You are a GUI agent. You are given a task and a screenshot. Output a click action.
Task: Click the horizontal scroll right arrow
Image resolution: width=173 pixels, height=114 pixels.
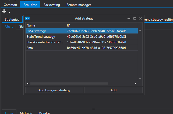[136, 83]
